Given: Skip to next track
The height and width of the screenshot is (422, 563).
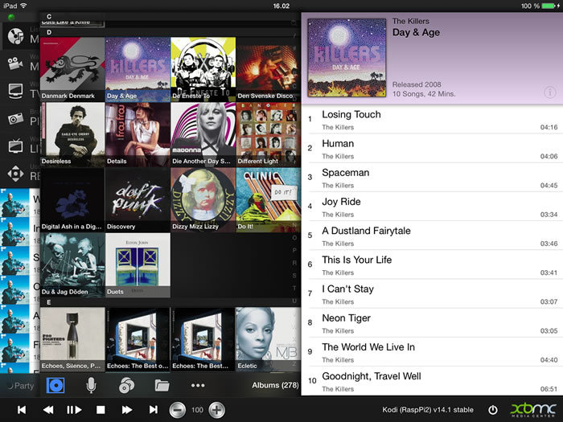Looking at the screenshot, I should [154, 410].
